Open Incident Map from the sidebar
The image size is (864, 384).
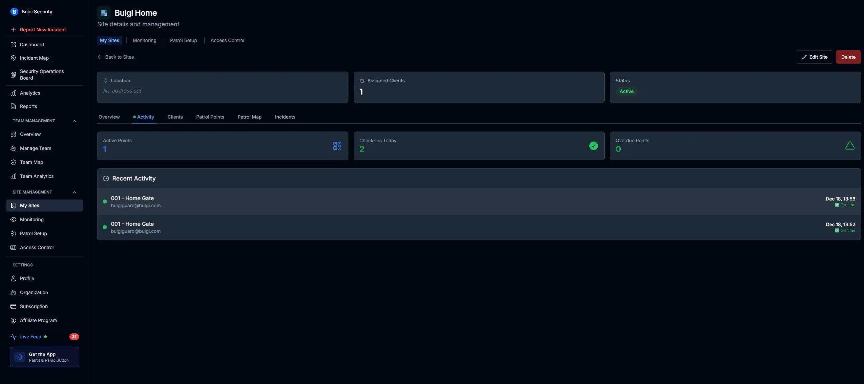[x=34, y=58]
